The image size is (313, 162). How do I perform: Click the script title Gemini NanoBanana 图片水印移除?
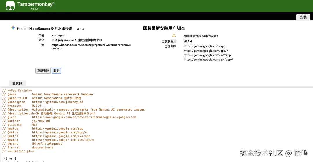pos(45,29)
